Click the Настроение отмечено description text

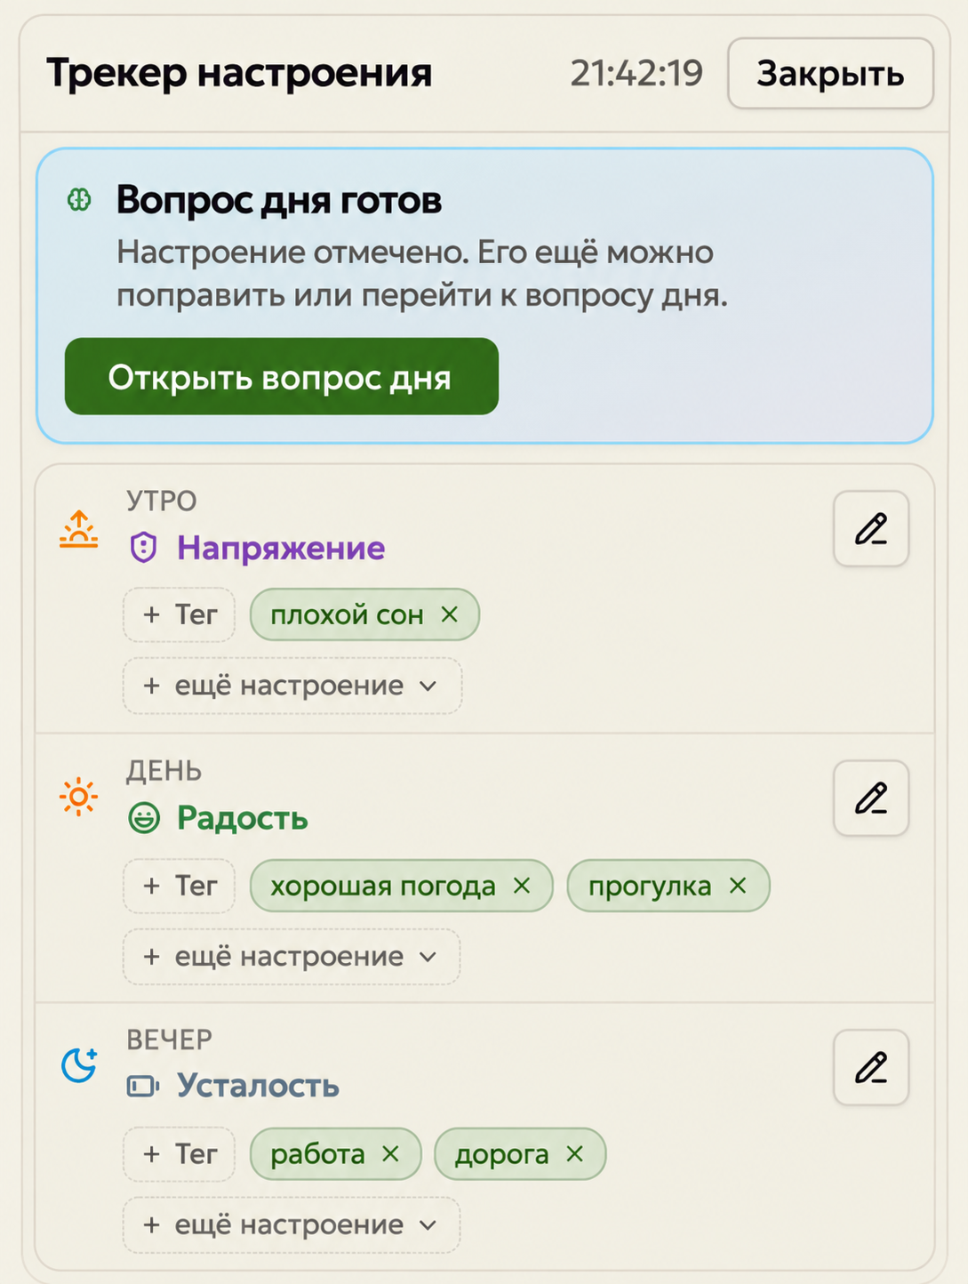pyautogui.click(x=422, y=274)
